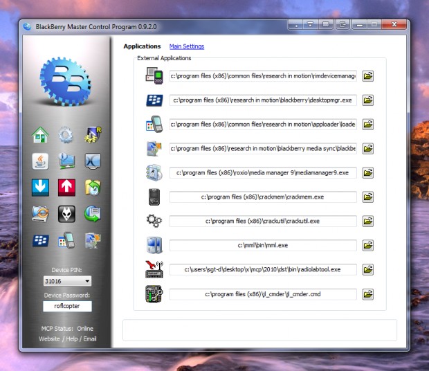
Task: Click the black phone icon beside crackmem.exe
Action: (x=154, y=197)
